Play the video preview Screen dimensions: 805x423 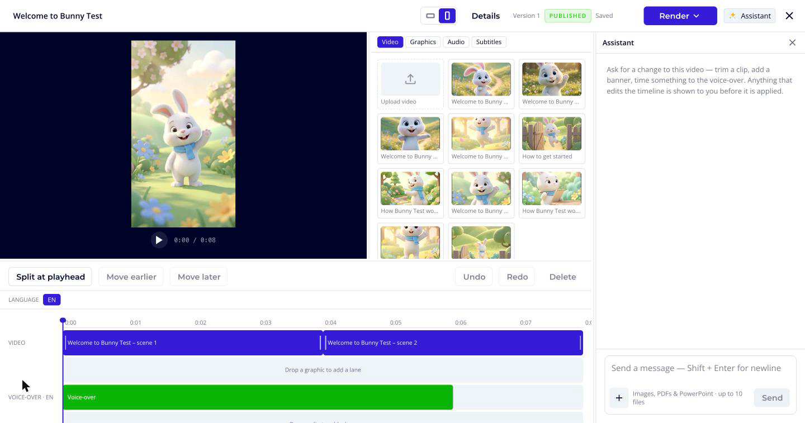159,240
